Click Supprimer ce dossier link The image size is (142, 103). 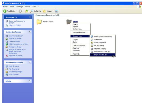[15, 56]
